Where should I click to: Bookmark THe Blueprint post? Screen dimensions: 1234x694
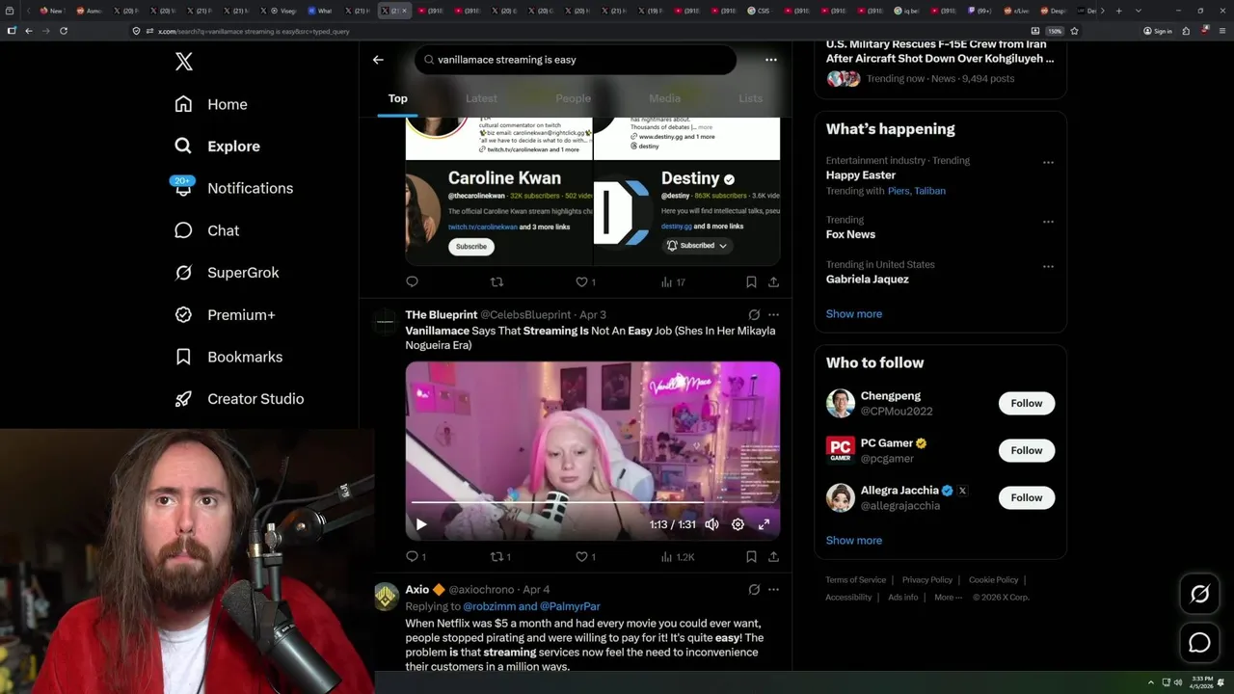[751, 557]
